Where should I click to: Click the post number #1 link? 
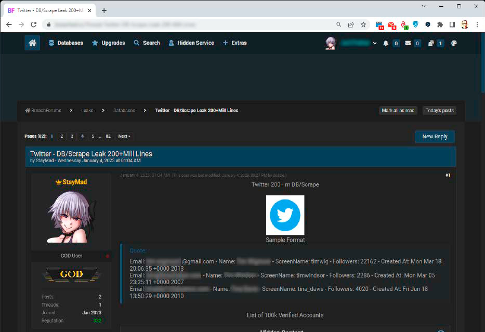[448, 175]
